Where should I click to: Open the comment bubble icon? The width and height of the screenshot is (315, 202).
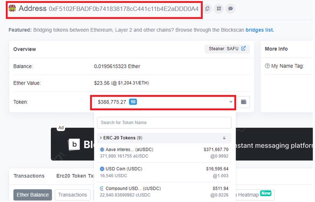tap(230, 9)
